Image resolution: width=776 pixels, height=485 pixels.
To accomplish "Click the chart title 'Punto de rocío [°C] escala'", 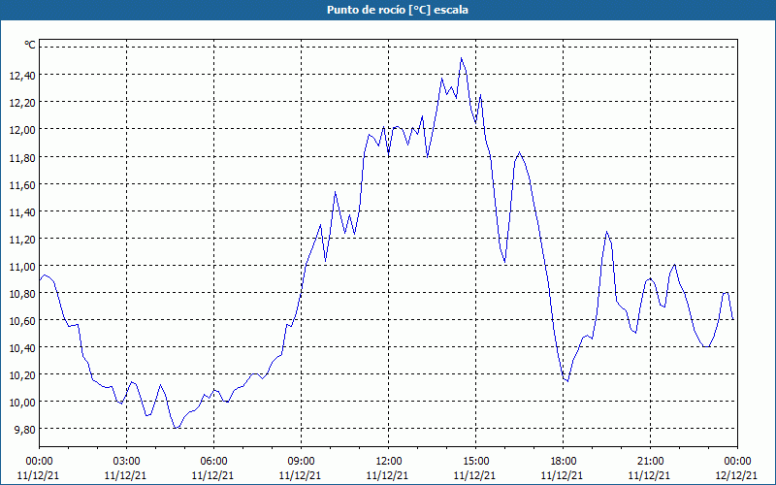I will [x=398, y=10].
